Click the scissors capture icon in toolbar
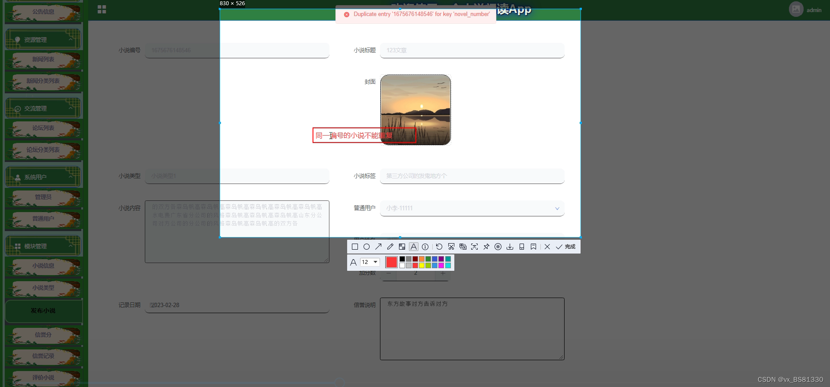 click(451, 247)
